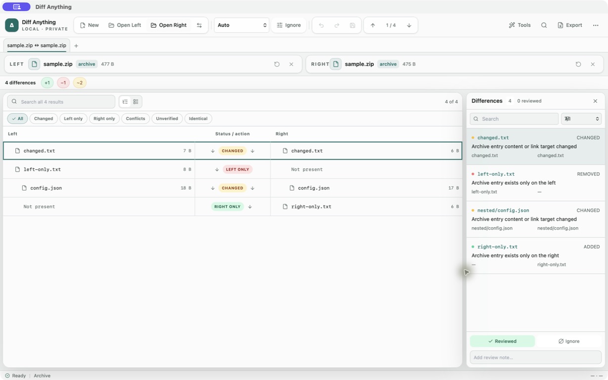The width and height of the screenshot is (608, 380).
Task: Switch to flat detail view icon
Action: (136, 102)
